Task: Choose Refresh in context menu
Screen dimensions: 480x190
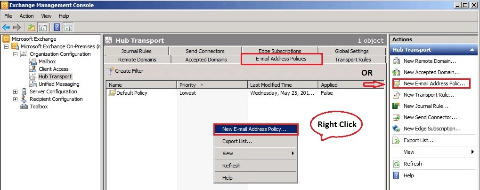Action: 256,166
